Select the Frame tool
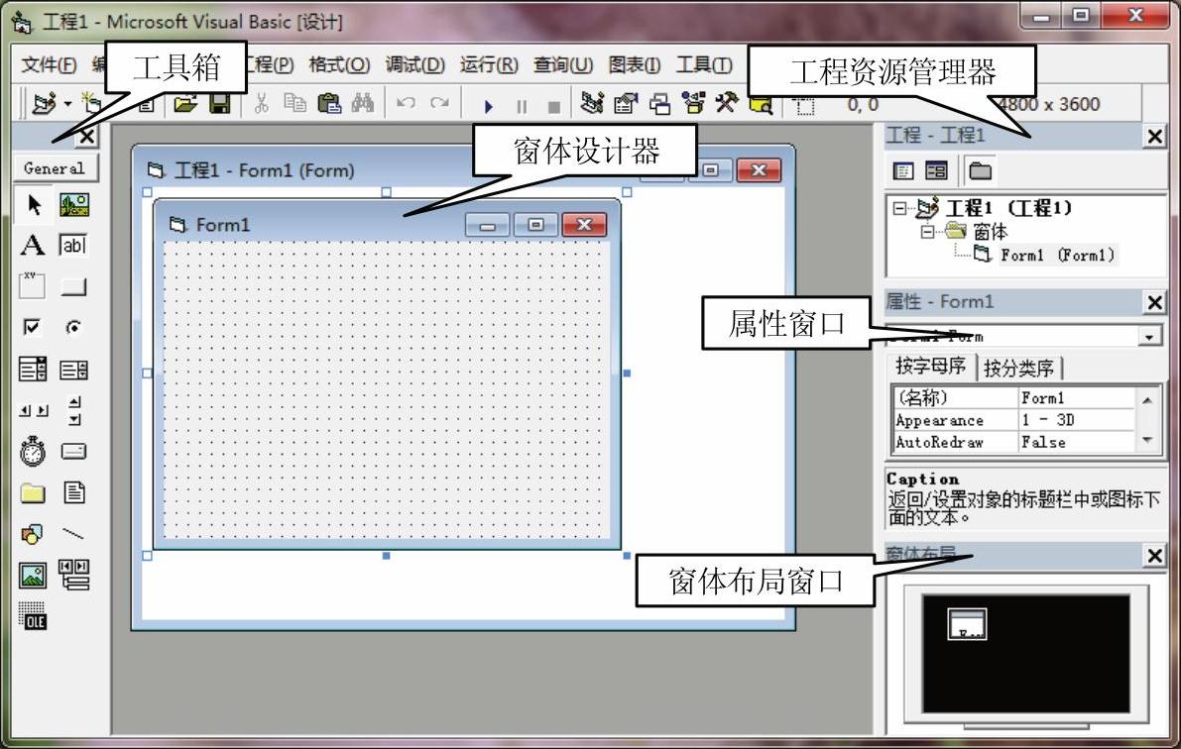This screenshot has height=749, width=1181. coord(33,286)
